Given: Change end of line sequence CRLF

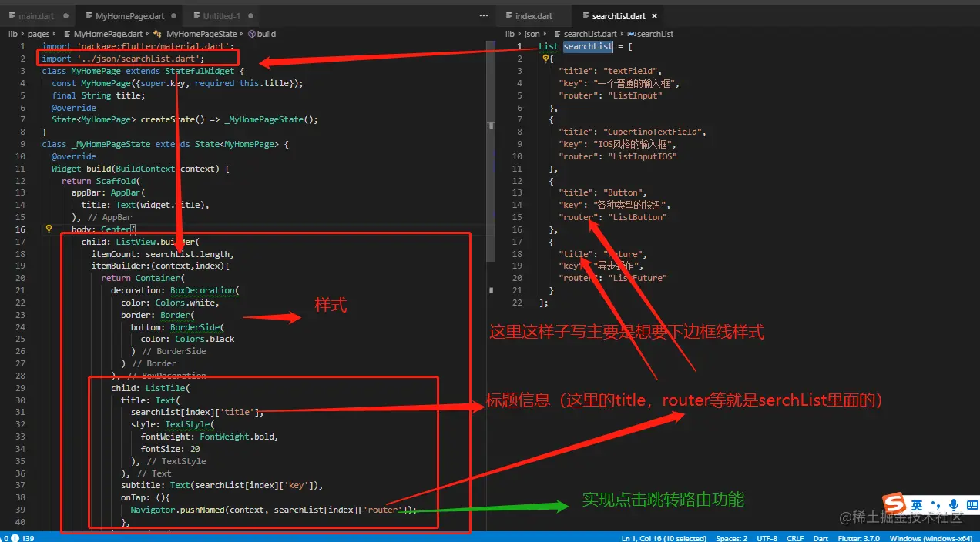Looking at the screenshot, I should pyautogui.click(x=795, y=537).
